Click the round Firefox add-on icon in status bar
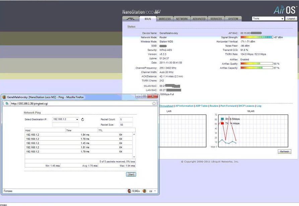Image resolution: width=299 pixels, height=206 pixels. pos(144,191)
